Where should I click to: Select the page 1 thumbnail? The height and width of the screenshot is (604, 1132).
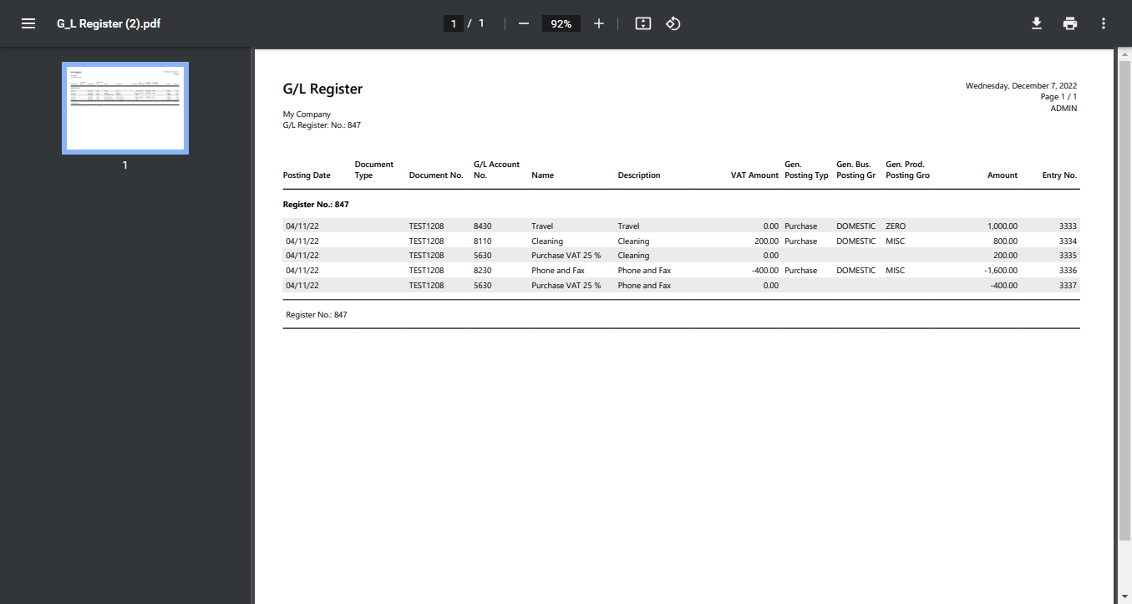pos(124,108)
